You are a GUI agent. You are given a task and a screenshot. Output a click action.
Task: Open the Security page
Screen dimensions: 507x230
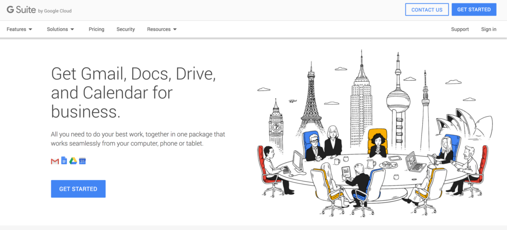(125, 29)
